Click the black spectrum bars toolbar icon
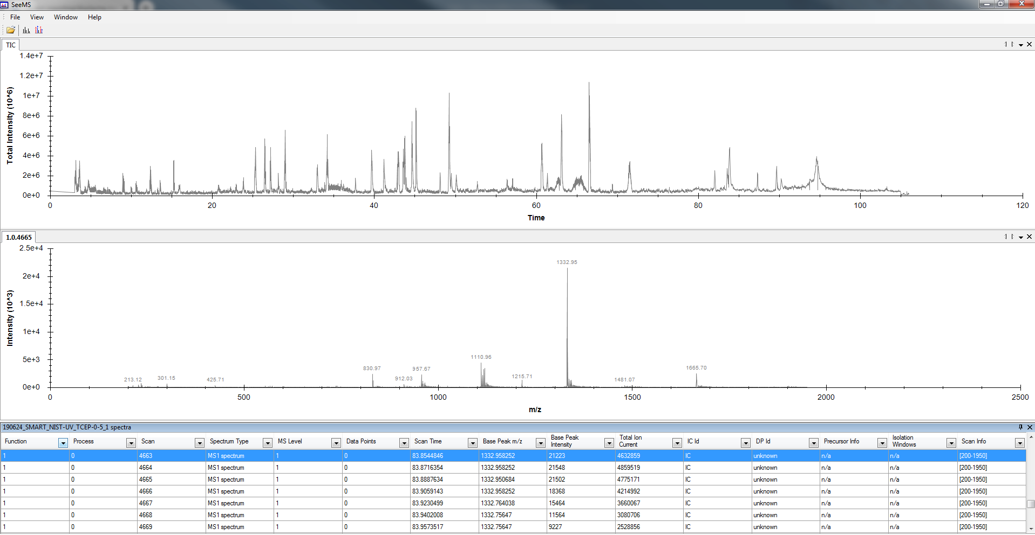 coord(26,30)
